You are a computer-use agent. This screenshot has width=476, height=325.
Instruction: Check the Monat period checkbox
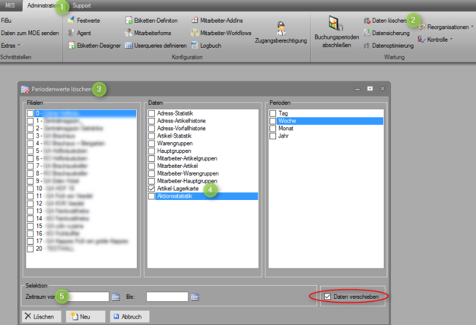pyautogui.click(x=273, y=128)
